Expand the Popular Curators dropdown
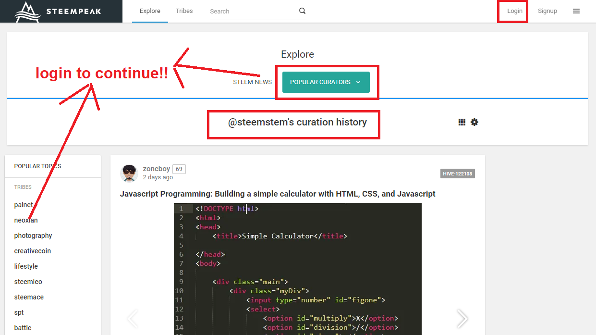This screenshot has width=596, height=335. [x=326, y=82]
